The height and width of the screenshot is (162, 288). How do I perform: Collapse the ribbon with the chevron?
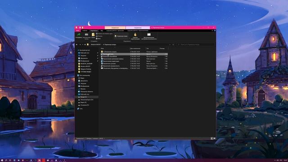tap(212, 31)
